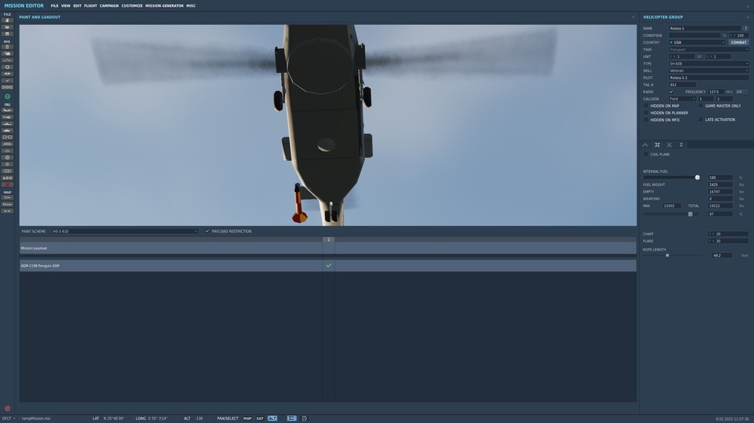Click the Internal Fuel slider handle
Screen dimensions: 754x423
tap(697, 178)
